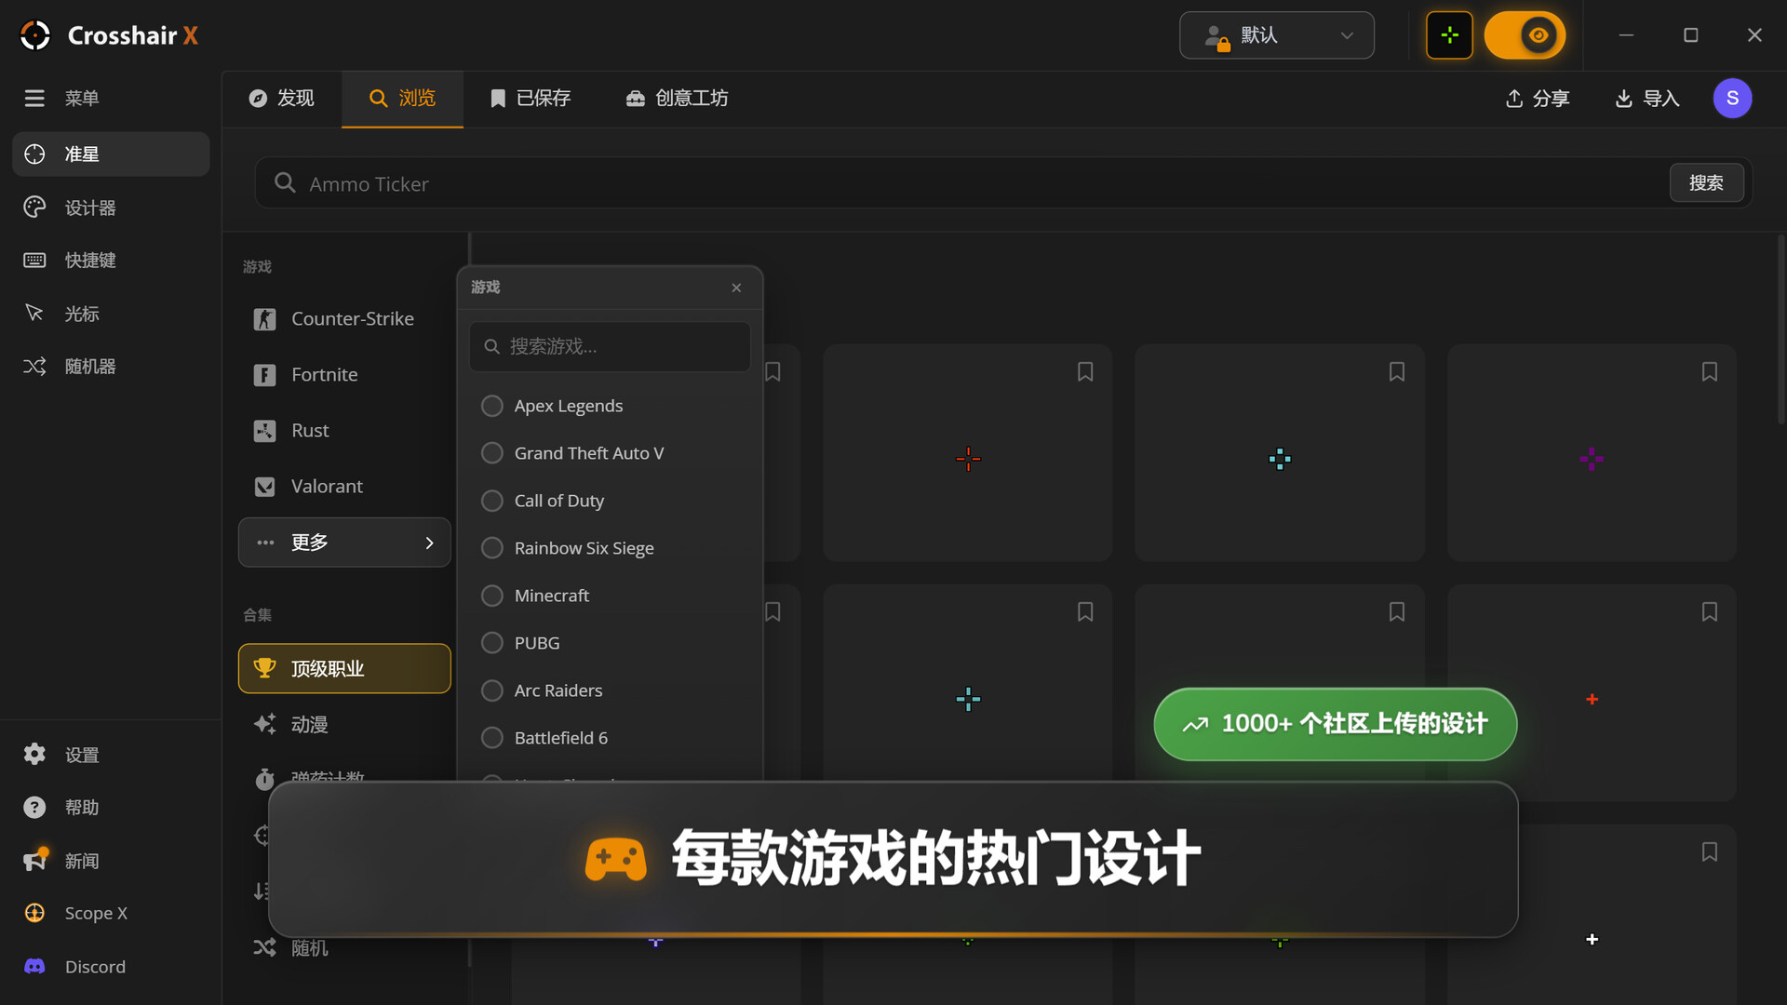Open the cyan dotted crosshair thumbnail
Viewport: 1787px width, 1005px height.
tap(1280, 453)
